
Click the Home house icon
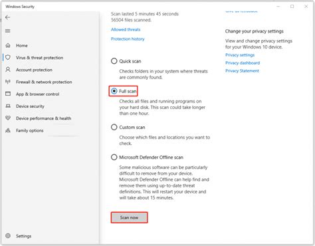[x=8, y=45]
